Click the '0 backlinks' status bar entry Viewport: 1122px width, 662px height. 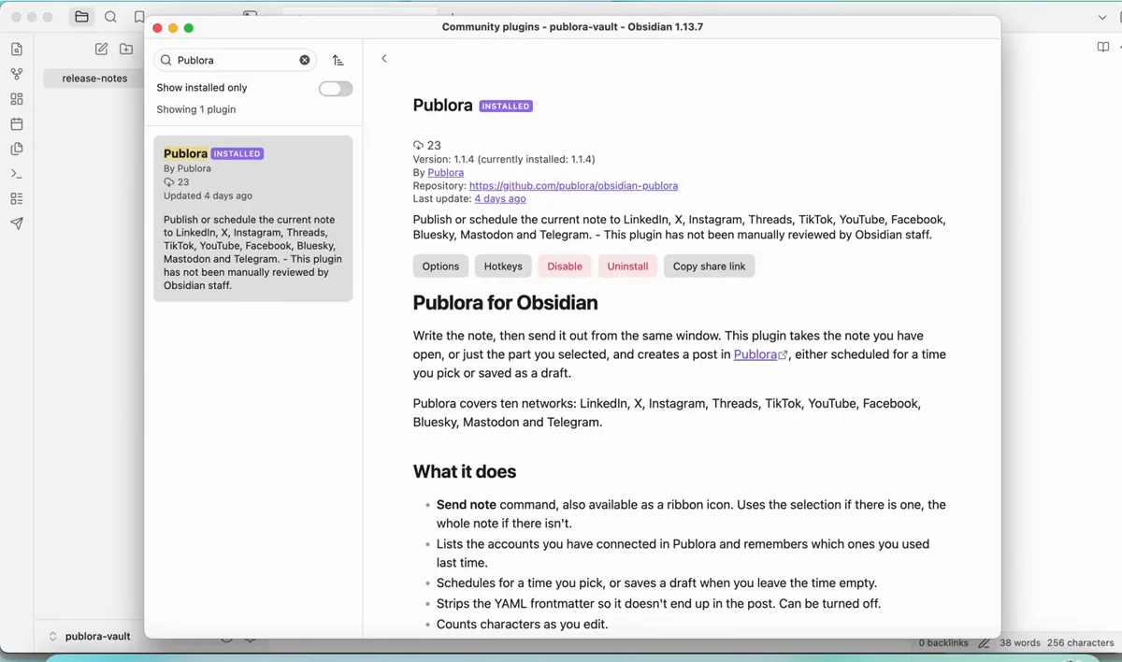[x=943, y=643]
